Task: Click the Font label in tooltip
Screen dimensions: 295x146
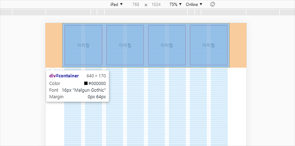Action: 53,90
